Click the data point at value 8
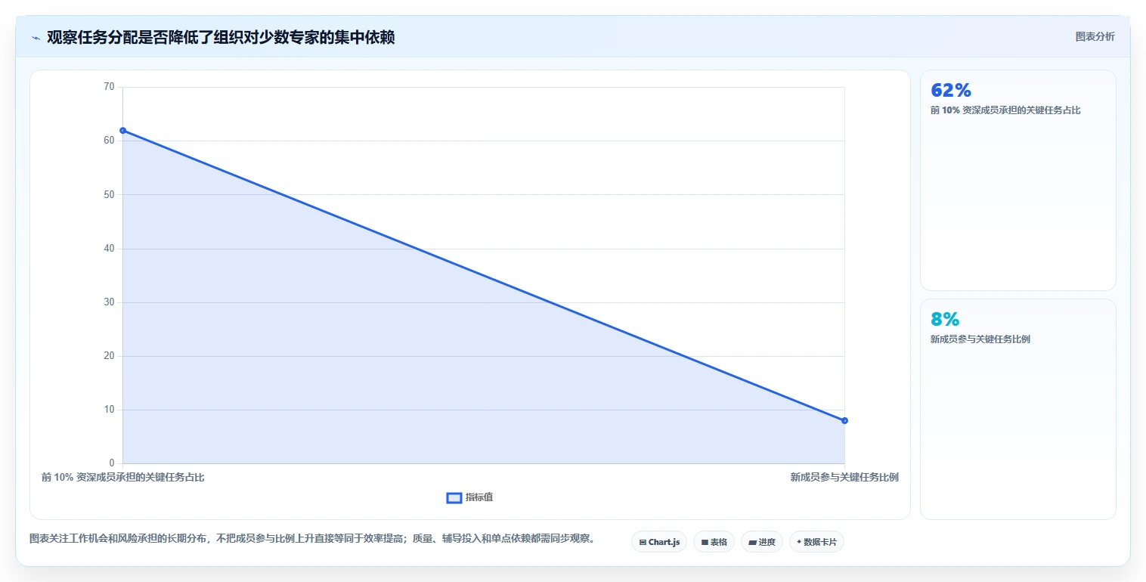 coord(844,420)
